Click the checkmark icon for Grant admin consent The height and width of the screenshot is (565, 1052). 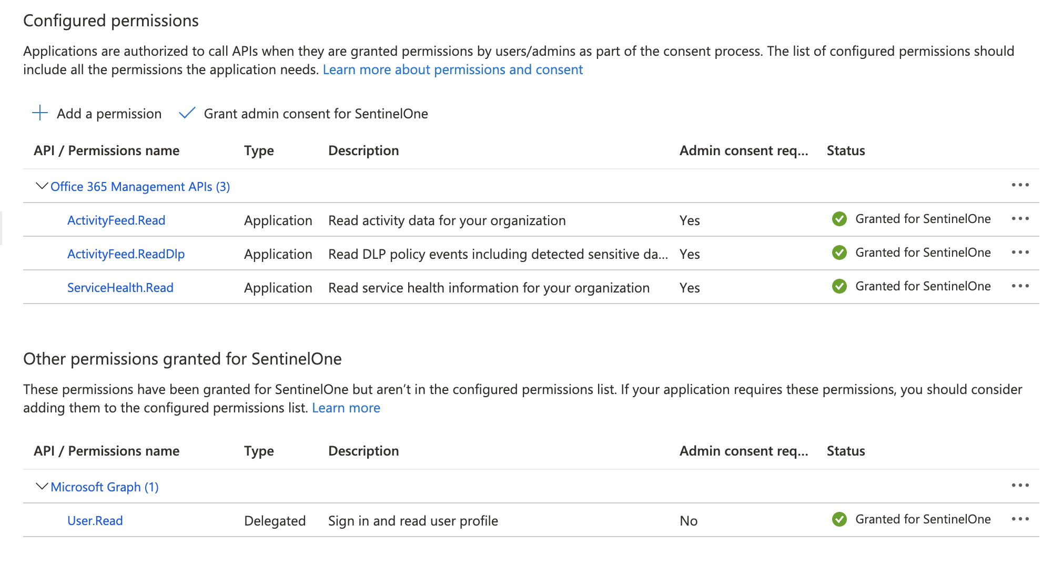(187, 113)
